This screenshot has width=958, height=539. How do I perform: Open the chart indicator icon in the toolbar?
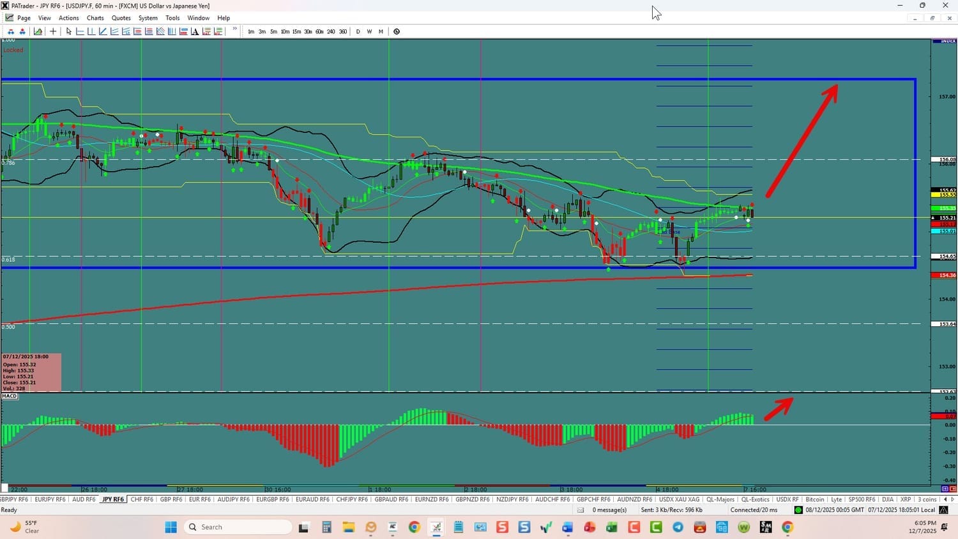point(38,31)
